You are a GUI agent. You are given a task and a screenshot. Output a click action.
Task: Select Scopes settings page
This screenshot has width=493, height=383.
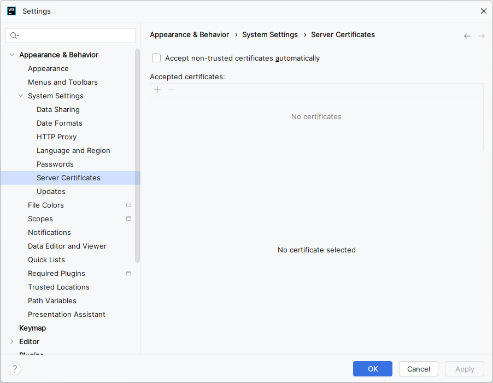40,219
